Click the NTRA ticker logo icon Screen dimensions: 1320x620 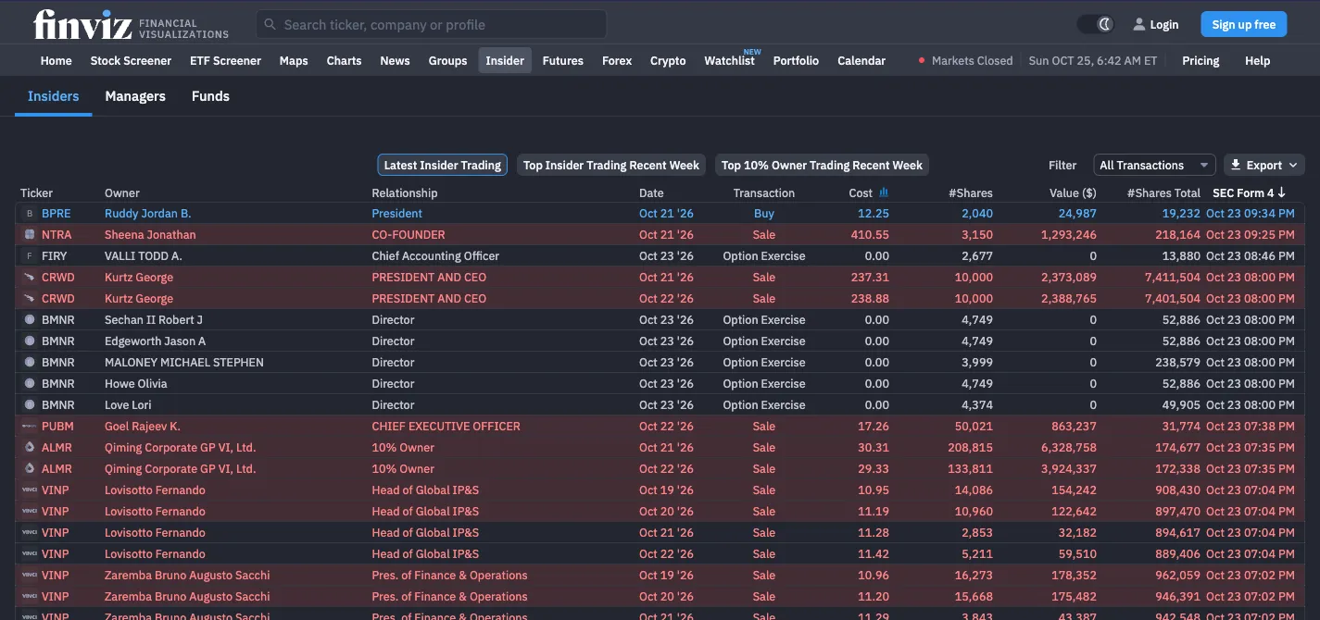click(30, 235)
